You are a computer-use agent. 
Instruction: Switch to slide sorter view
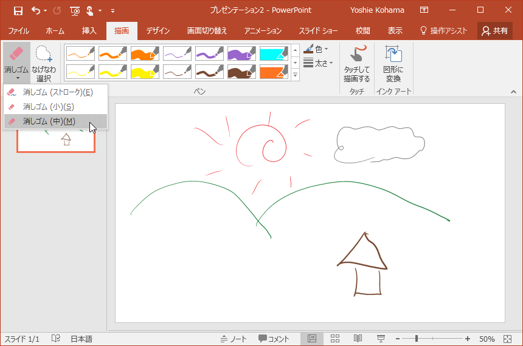click(335, 339)
